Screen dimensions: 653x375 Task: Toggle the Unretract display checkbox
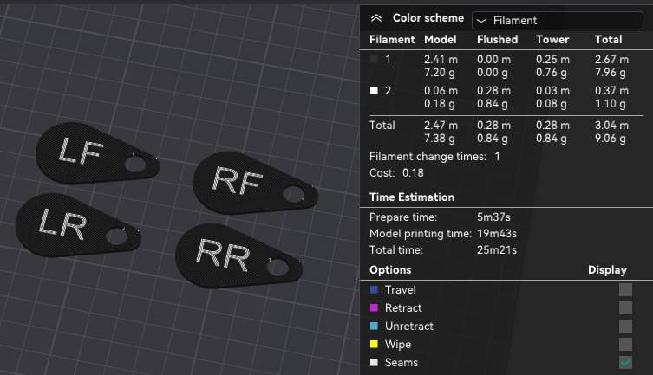pyautogui.click(x=625, y=326)
